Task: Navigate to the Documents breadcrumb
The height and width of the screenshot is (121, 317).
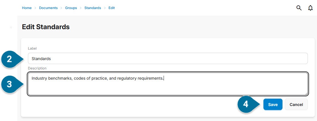Action: tap(48, 8)
